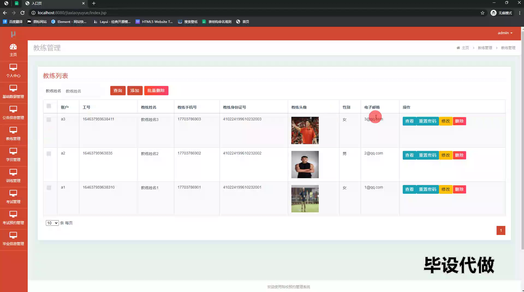Select the 入口页 browser tab
The image size is (524, 292).
pos(55,3)
